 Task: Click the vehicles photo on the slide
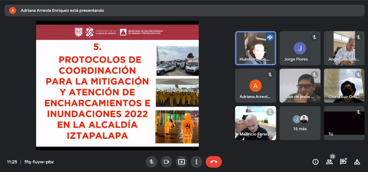[177, 61]
